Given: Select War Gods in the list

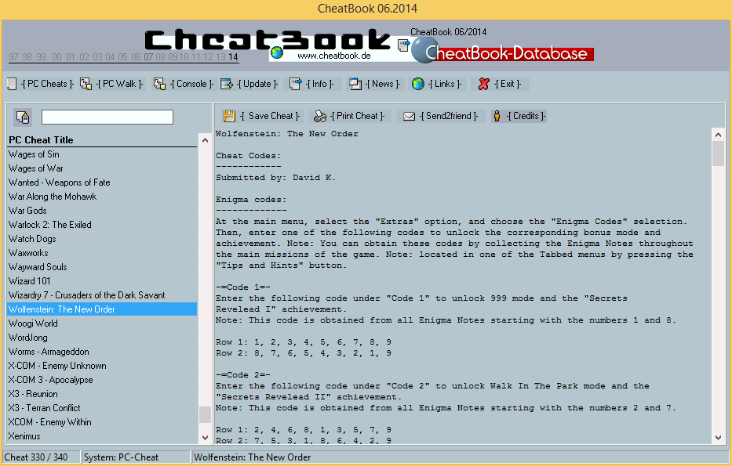Looking at the screenshot, I should pos(102,211).
